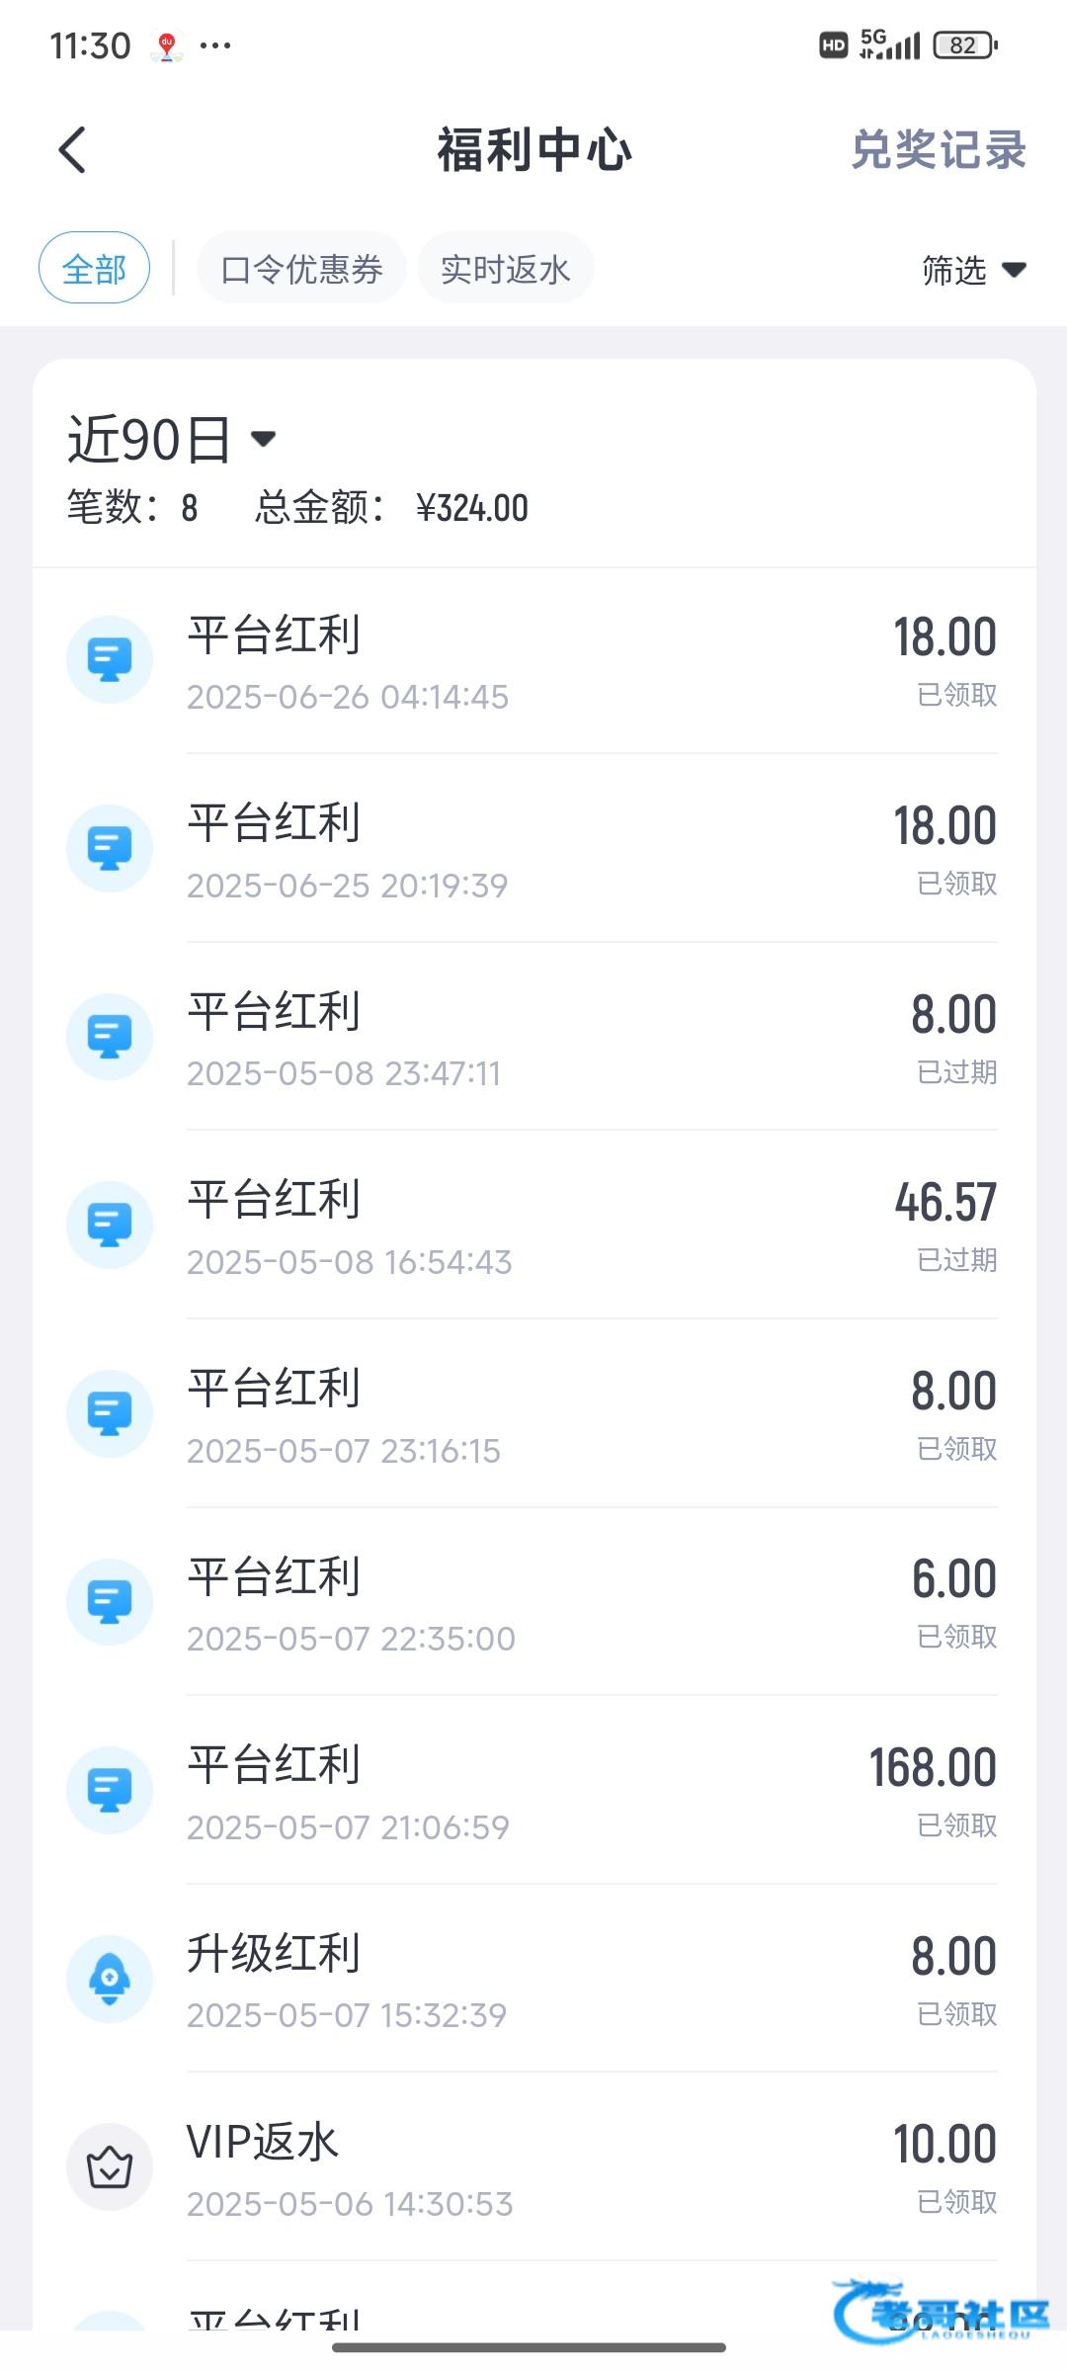Tap the home gesture bar at bottom
Screen dimensions: 1067x2372
pyautogui.click(x=530, y=2347)
